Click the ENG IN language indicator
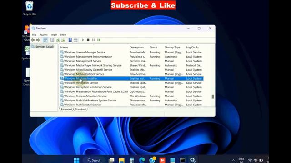Viewport: 291px width, 163px height. tap(241, 160)
